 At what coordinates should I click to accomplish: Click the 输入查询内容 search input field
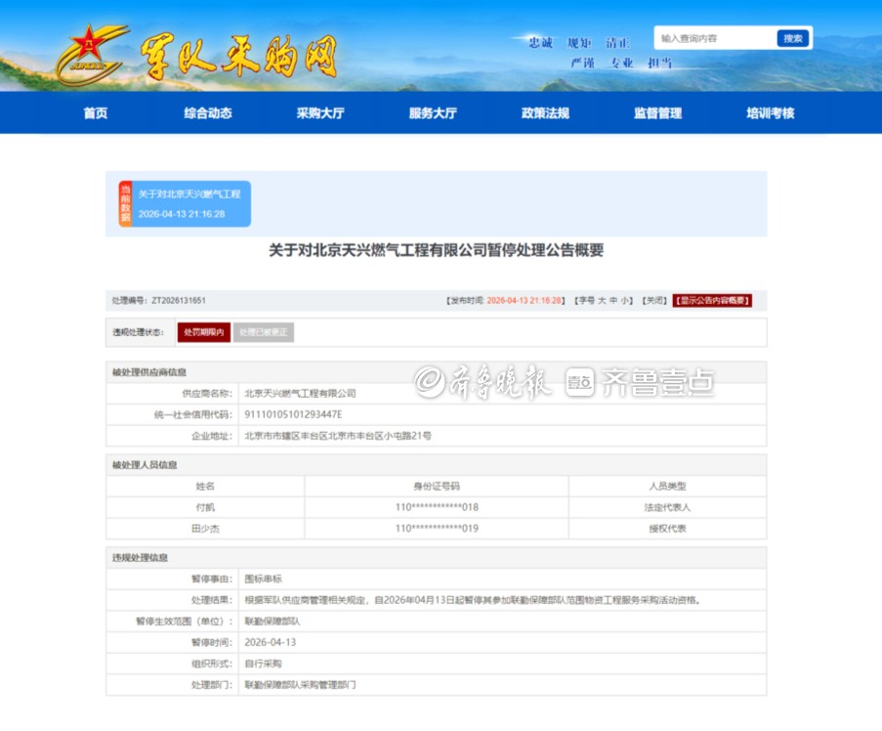coord(714,38)
